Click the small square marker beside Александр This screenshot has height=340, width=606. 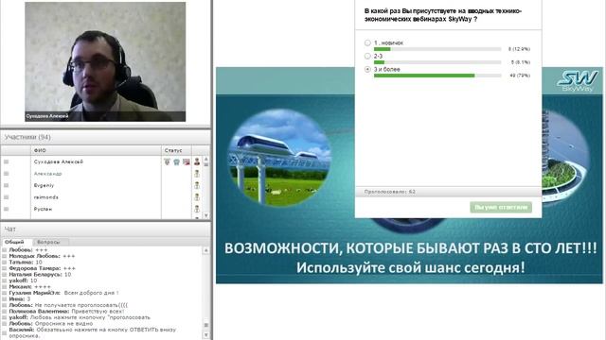pyautogui.click(x=7, y=174)
